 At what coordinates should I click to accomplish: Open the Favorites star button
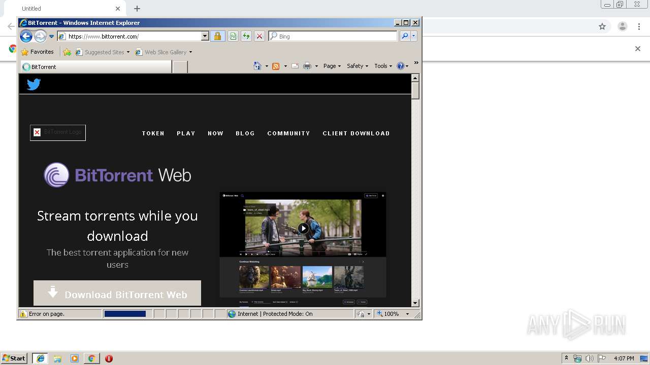(38, 52)
